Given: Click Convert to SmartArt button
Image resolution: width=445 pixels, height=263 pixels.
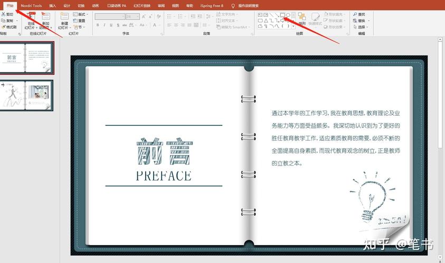Looking at the screenshot, I should [233, 27].
